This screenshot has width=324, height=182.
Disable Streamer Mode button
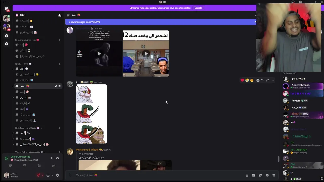pos(198,8)
